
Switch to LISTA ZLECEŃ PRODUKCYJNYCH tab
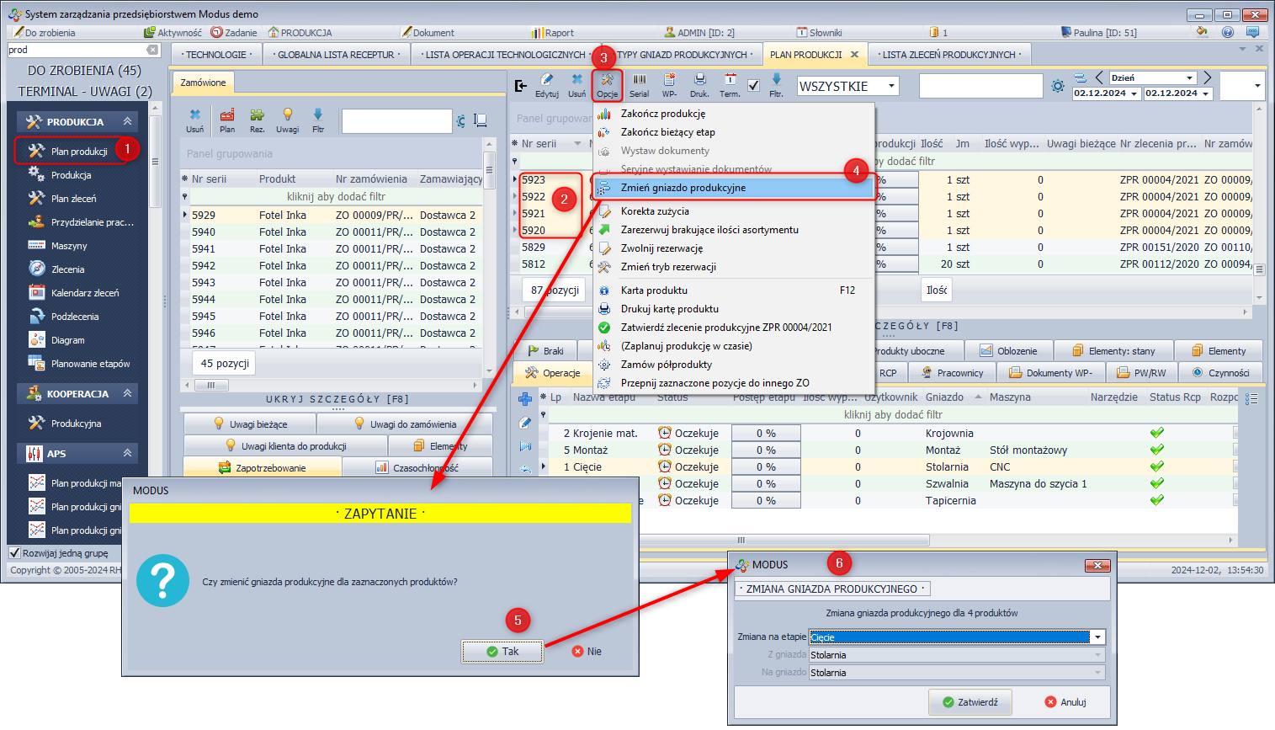[948, 55]
